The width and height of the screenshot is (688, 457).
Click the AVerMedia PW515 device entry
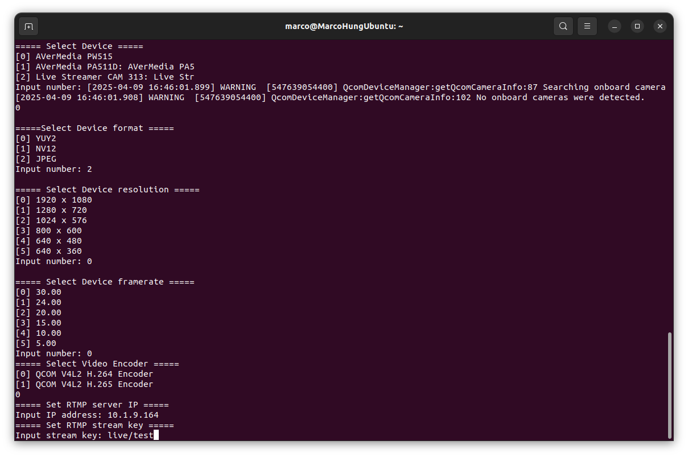tap(63, 56)
